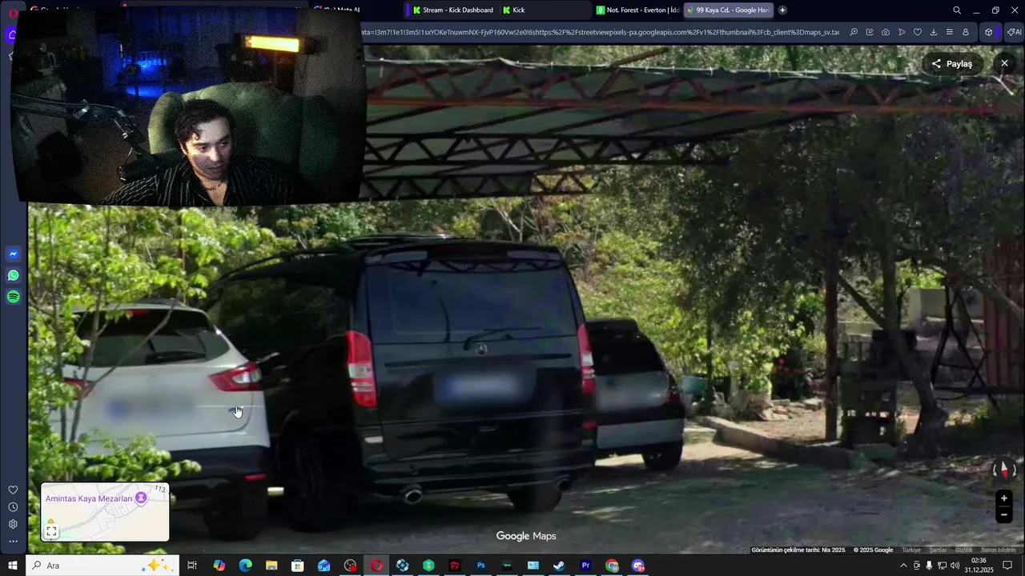Click the play/send arrow icon in address bar
1025x576 pixels.
pyautogui.click(x=902, y=32)
